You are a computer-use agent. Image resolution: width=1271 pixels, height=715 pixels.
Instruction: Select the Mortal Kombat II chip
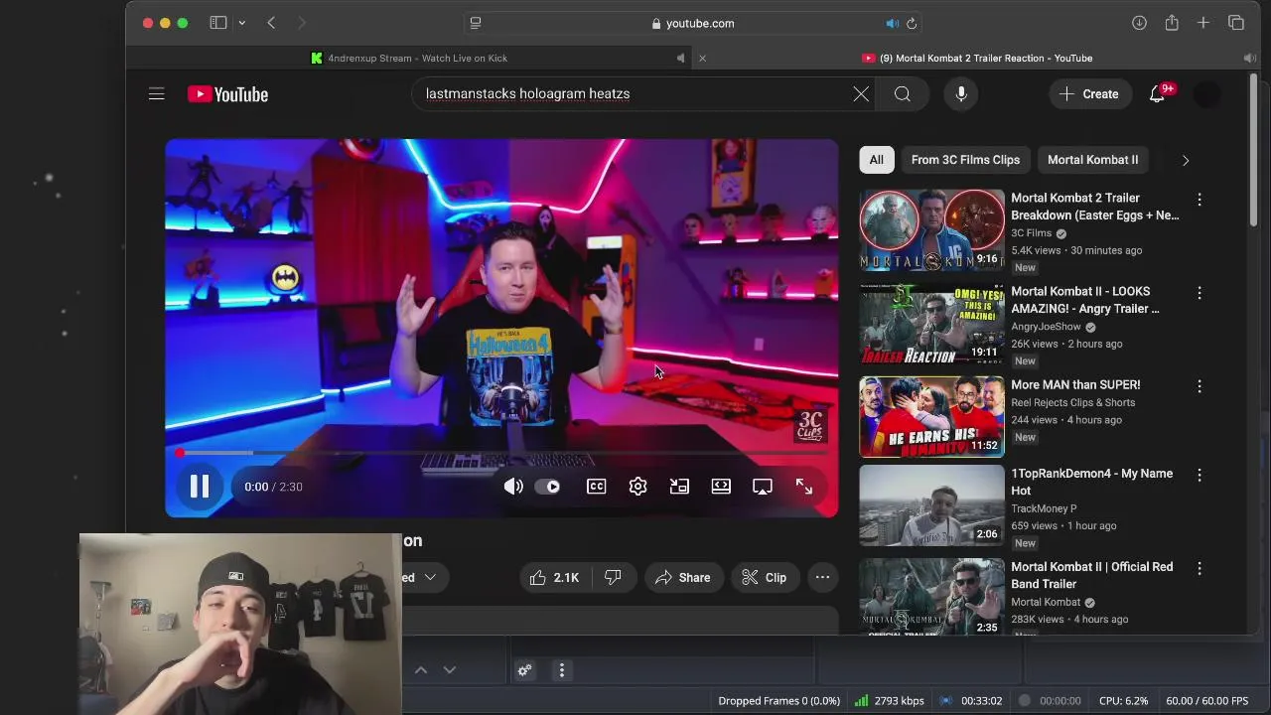coord(1092,160)
